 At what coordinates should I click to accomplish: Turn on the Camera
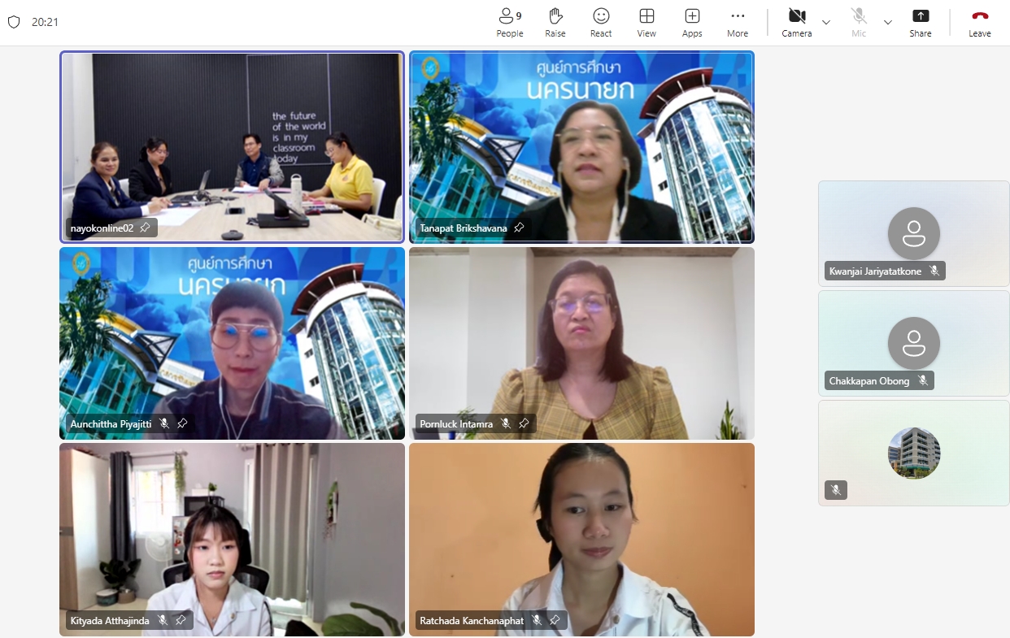click(x=796, y=22)
